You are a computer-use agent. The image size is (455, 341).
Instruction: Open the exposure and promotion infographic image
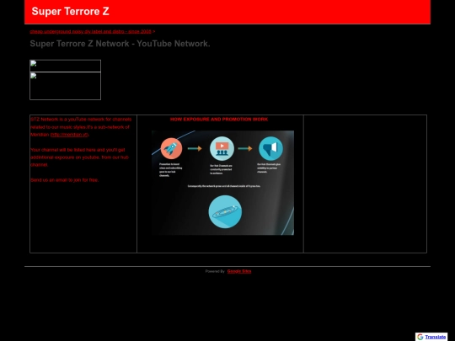(222, 183)
